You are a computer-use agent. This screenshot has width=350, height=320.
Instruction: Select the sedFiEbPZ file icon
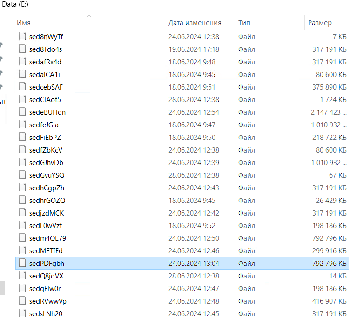(22, 137)
